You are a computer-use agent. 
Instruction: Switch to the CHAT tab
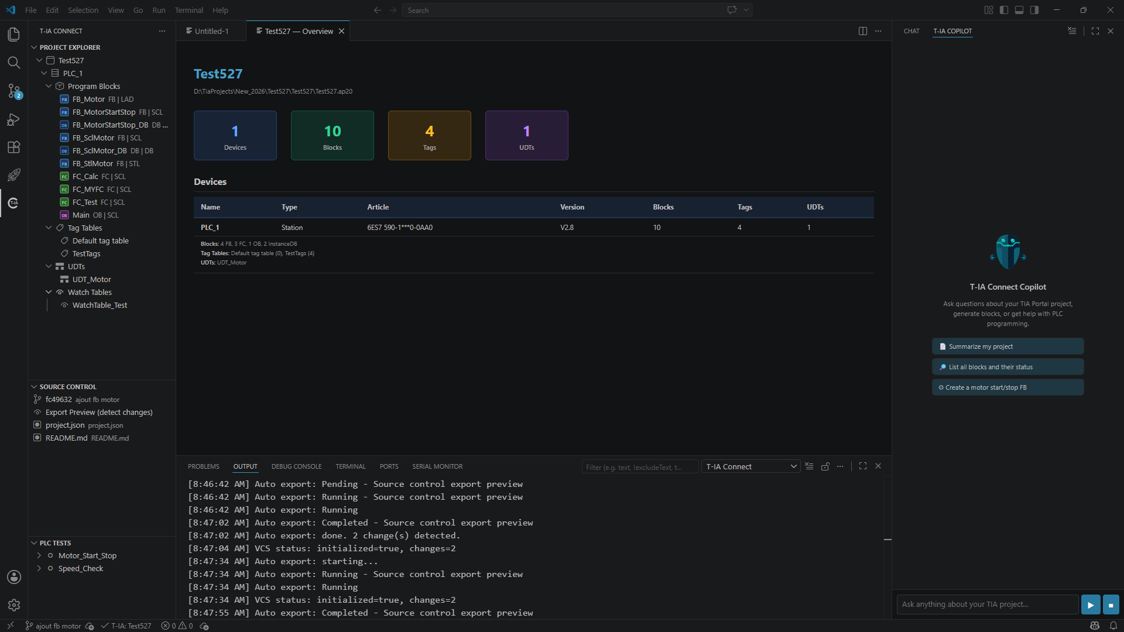(911, 31)
